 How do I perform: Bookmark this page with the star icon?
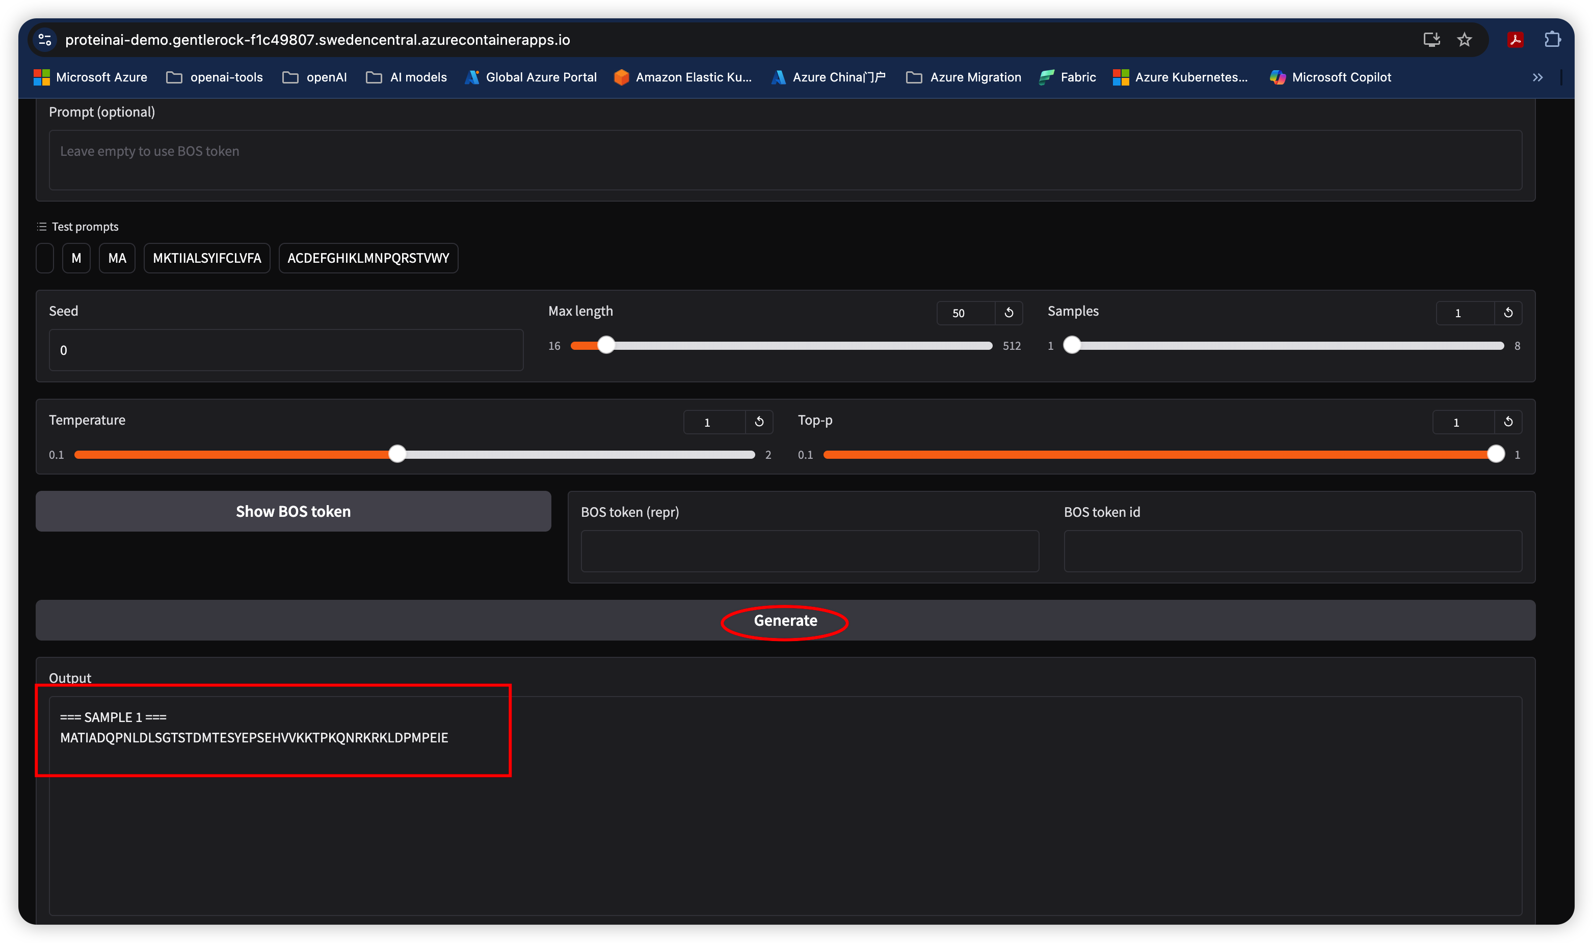pos(1464,39)
